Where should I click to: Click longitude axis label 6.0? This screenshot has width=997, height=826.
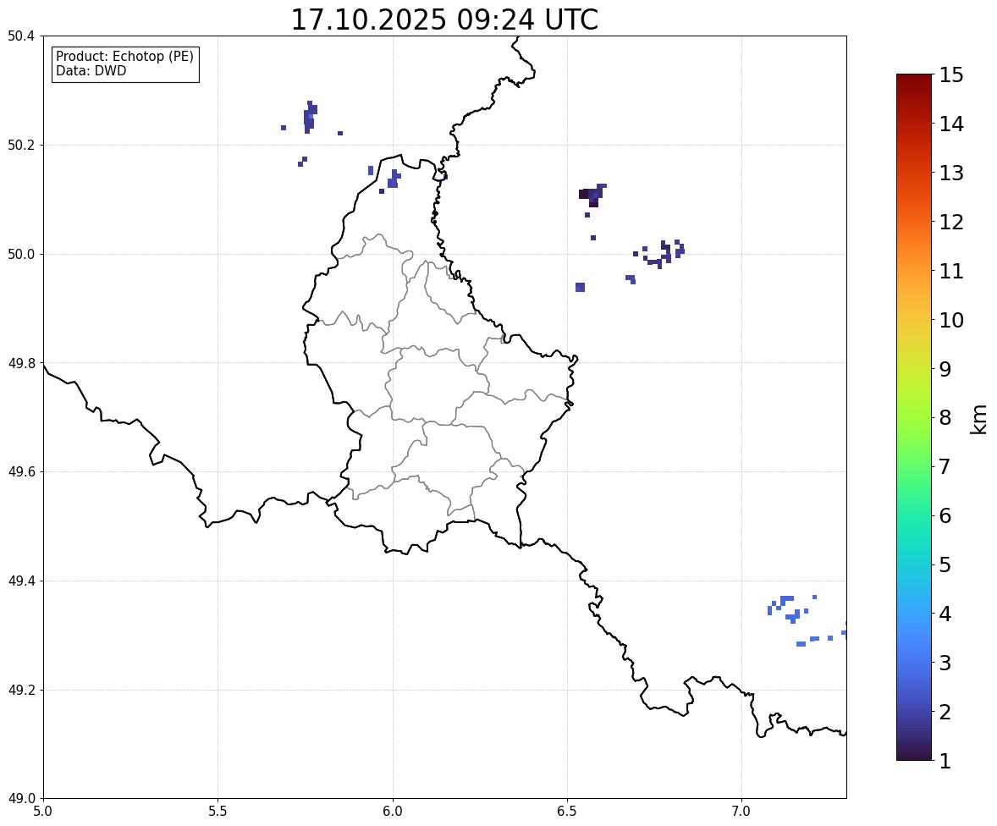(x=393, y=812)
